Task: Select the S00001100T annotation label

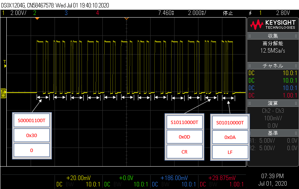Action: (x=31, y=121)
